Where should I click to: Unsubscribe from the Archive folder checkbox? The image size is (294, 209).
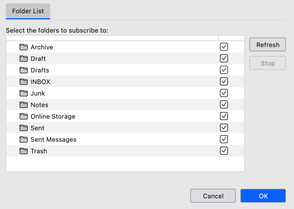224,47
